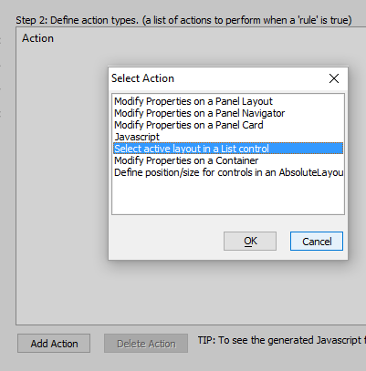Close the Select Action dialog with the X
Viewport: 366px width, 371px height.
334,78
